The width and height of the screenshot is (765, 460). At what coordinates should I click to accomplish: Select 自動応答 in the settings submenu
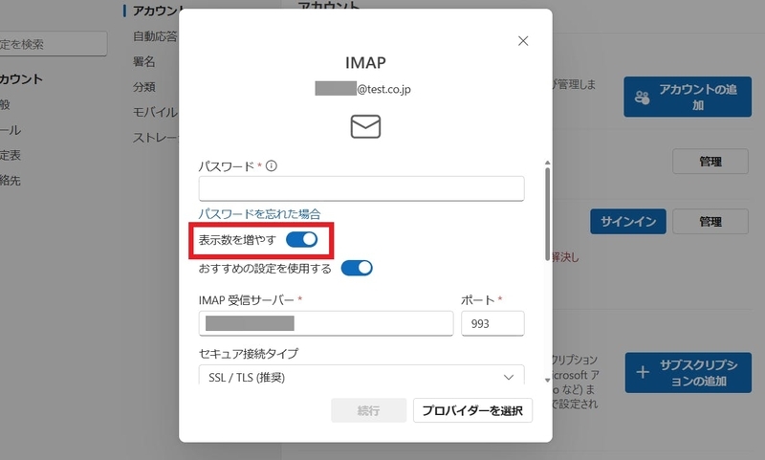(x=155, y=36)
